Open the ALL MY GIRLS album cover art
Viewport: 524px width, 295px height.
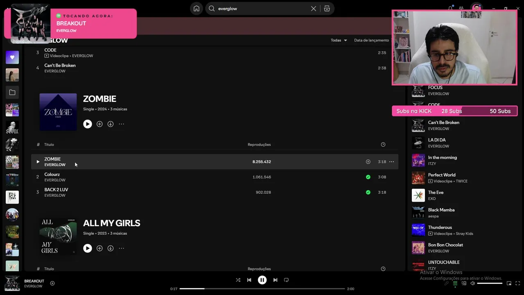(x=58, y=236)
